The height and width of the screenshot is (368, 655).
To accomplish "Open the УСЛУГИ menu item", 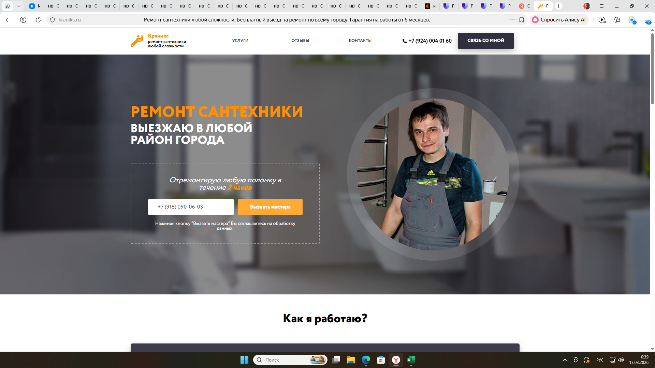I will click(x=240, y=41).
